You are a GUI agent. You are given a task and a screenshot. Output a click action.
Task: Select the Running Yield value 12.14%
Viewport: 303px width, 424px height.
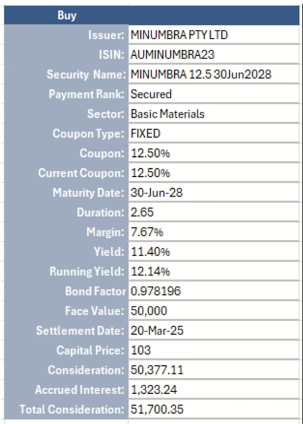tap(150, 271)
